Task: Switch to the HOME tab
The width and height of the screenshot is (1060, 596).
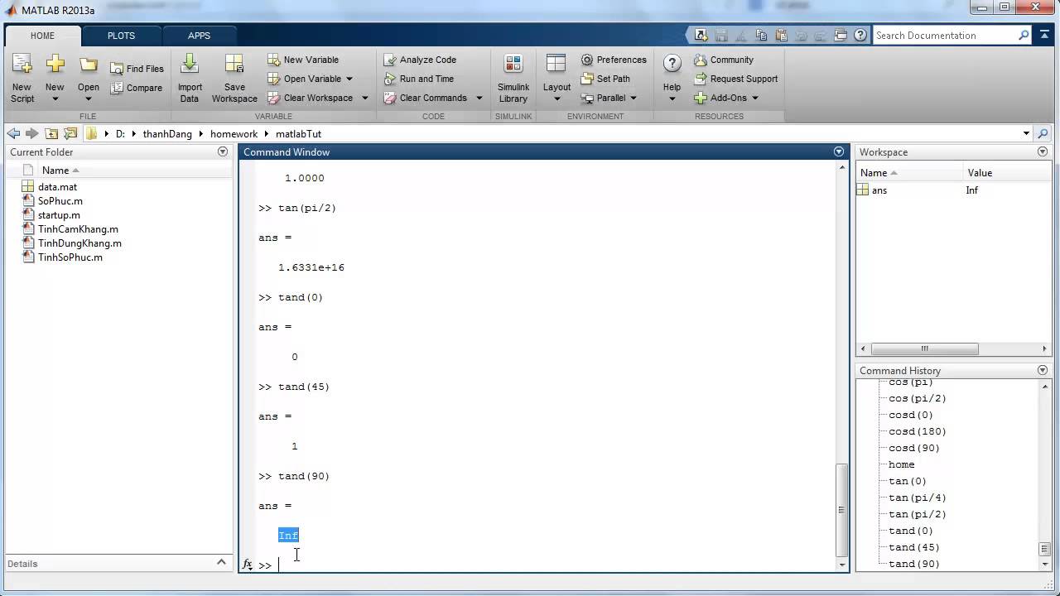Action: point(42,36)
